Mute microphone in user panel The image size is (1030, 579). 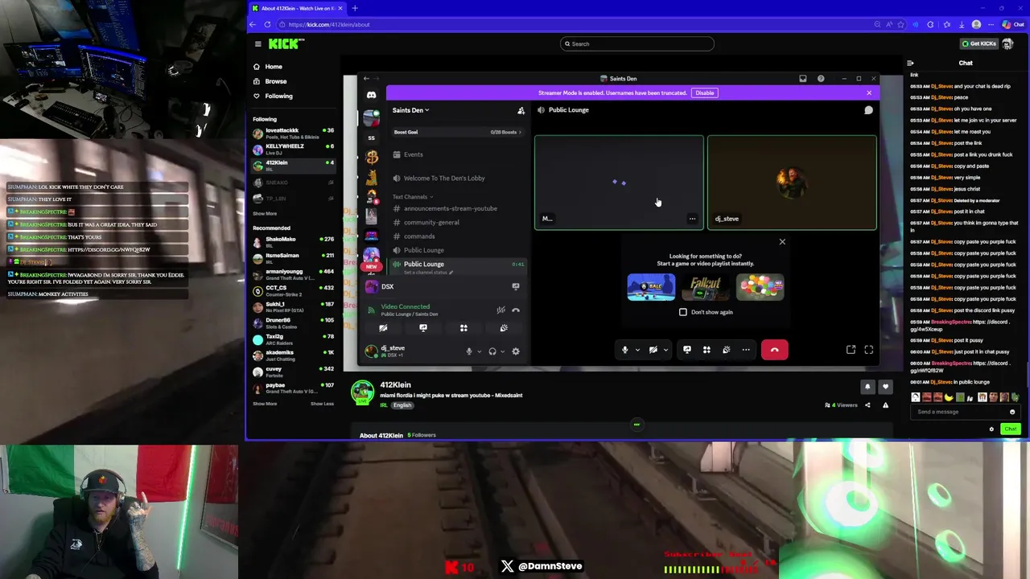pos(469,351)
